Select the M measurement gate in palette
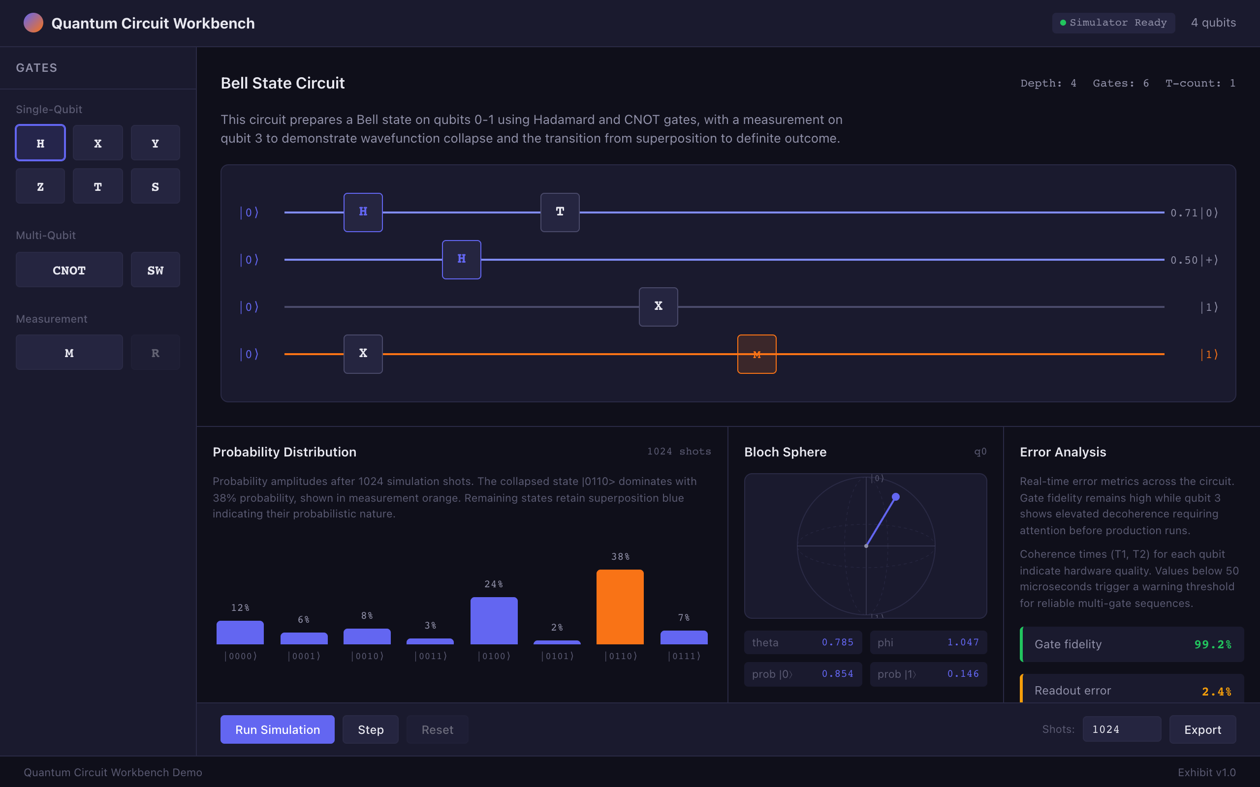Viewport: 1260px width, 787px height. coord(69,353)
